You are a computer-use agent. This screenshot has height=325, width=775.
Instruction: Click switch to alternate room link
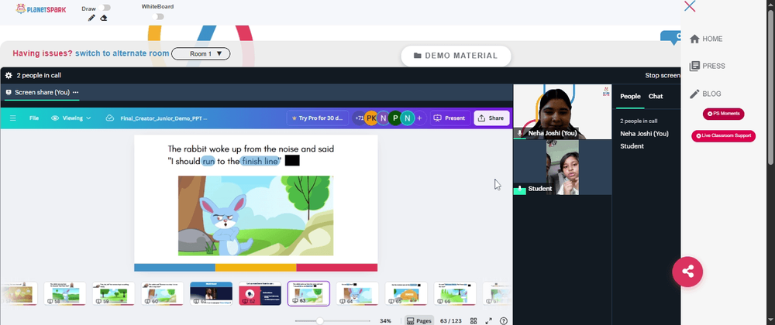tap(122, 53)
